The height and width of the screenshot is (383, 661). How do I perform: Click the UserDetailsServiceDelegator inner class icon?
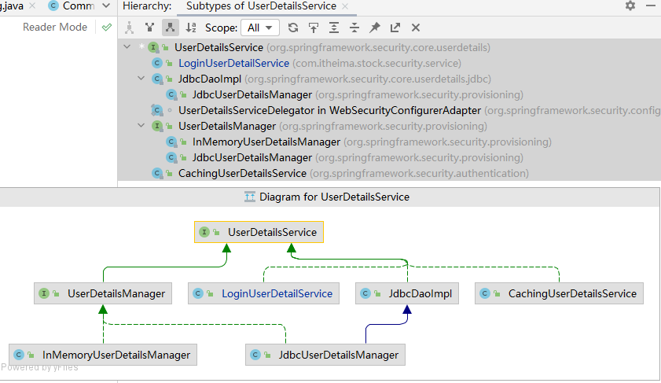coord(157,111)
